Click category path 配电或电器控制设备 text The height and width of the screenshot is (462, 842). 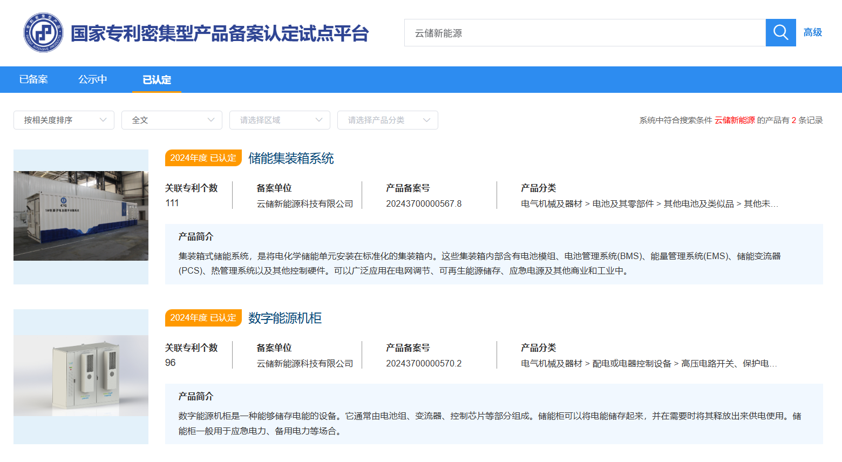pyautogui.click(x=631, y=363)
